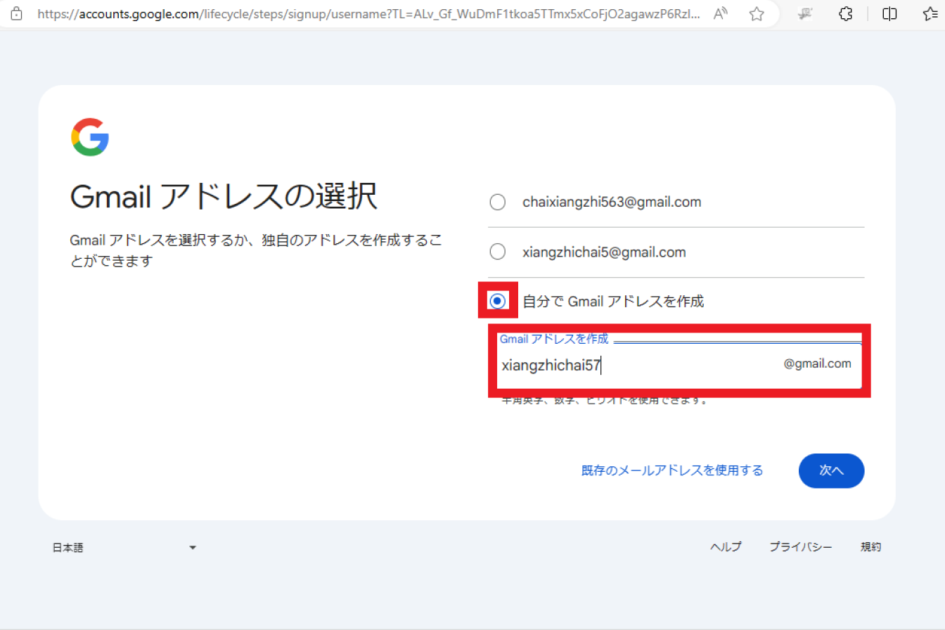
Task: Open the プライバシー link
Action: pos(801,547)
